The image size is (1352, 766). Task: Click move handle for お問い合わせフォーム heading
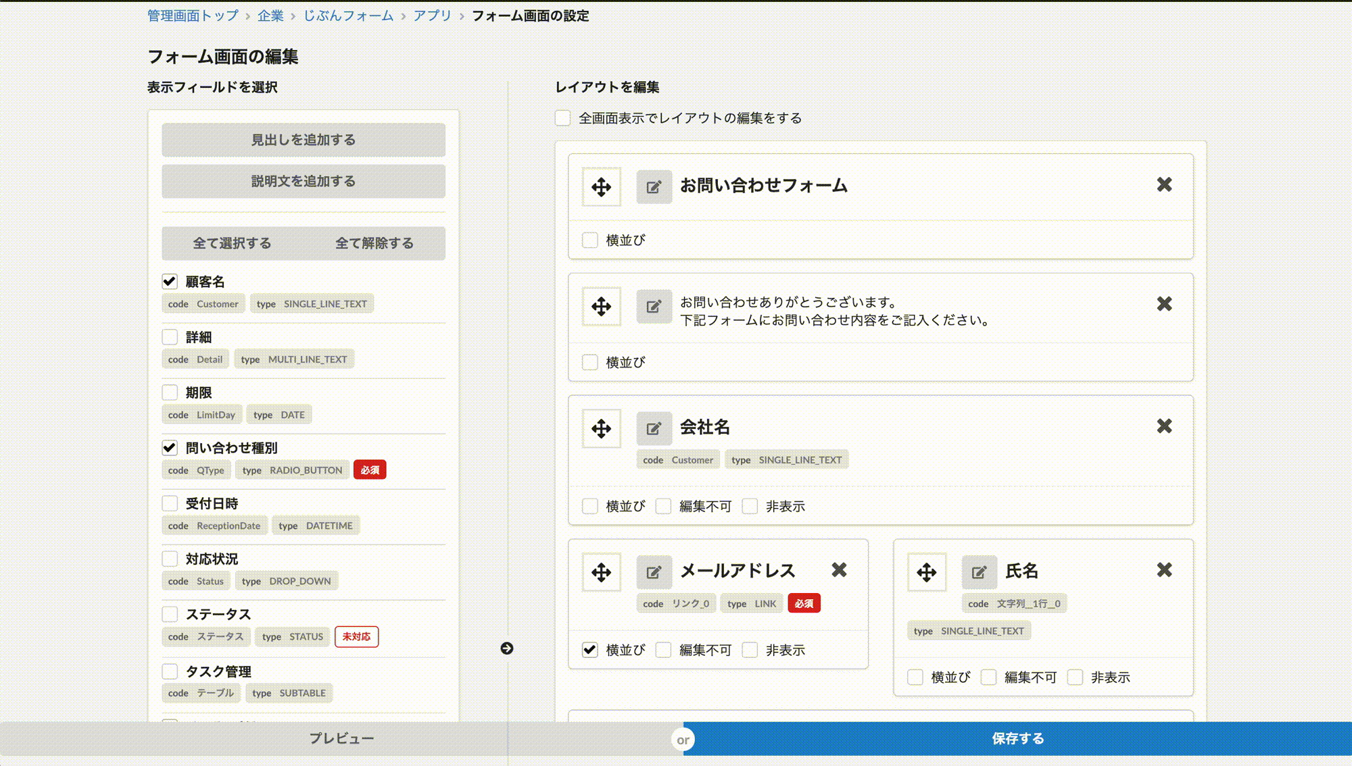pyautogui.click(x=601, y=187)
